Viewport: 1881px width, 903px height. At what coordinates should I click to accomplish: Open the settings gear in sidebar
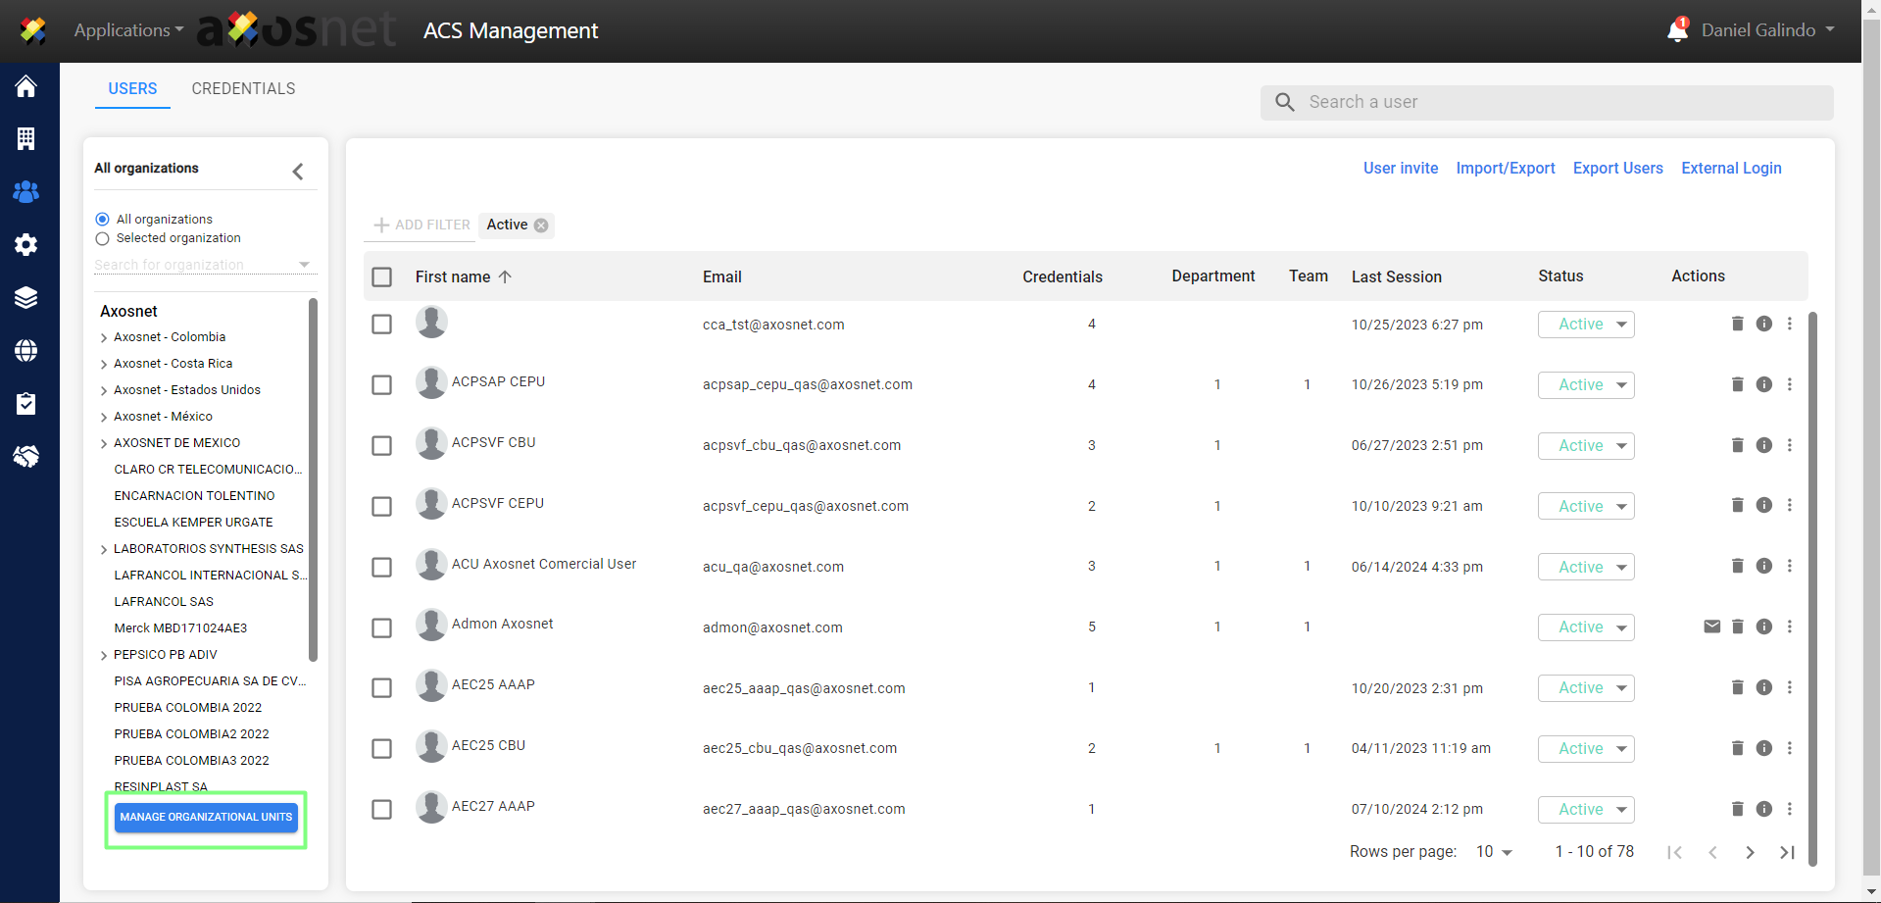[x=26, y=244]
